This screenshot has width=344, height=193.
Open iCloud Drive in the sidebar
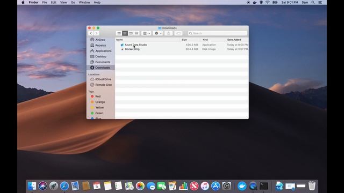pos(101,79)
